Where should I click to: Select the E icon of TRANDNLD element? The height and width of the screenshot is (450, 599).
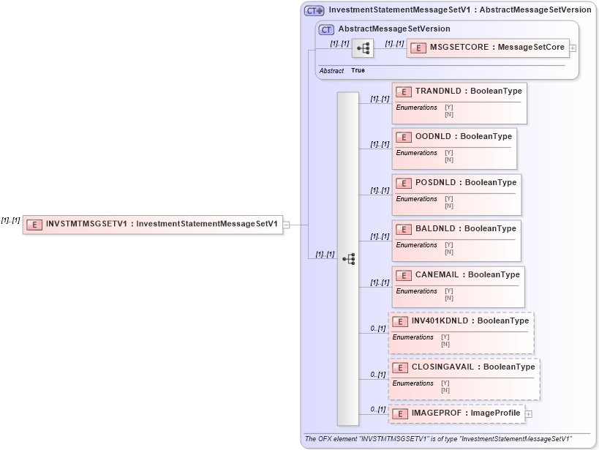click(403, 91)
